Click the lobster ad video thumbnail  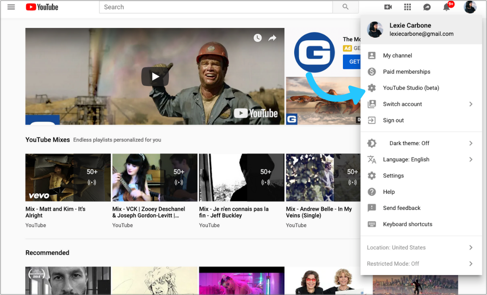[x=323, y=101]
